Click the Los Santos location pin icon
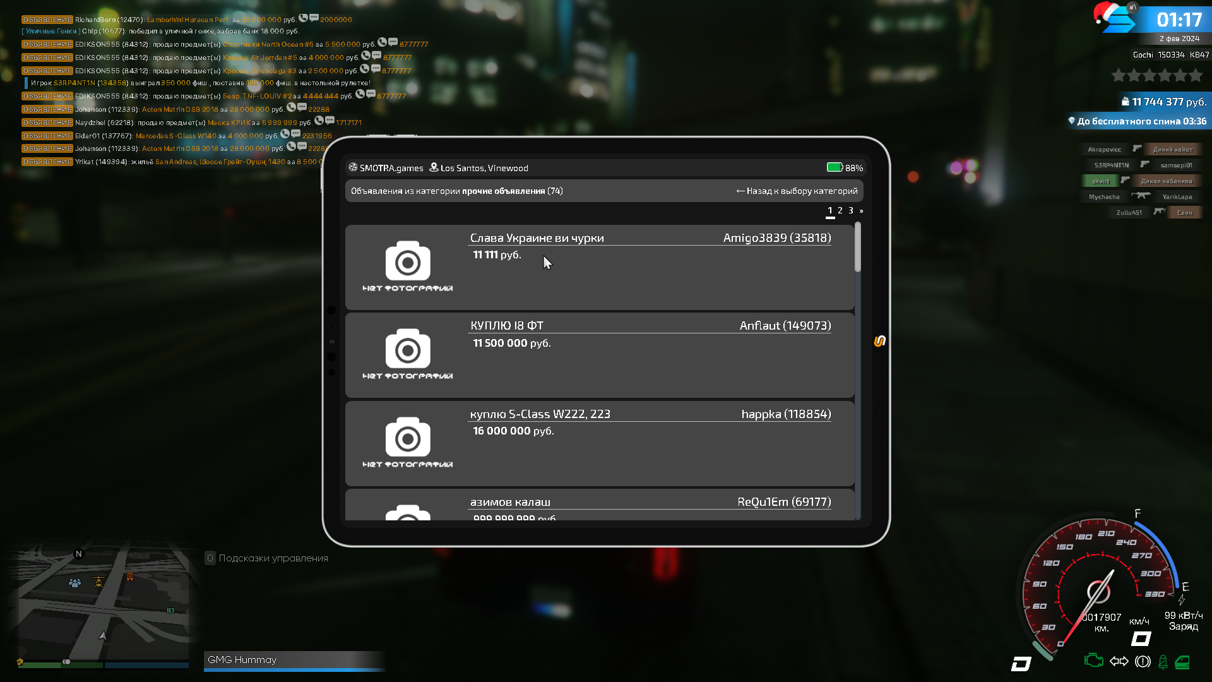Viewport: 1212px width, 682px height. click(x=434, y=167)
